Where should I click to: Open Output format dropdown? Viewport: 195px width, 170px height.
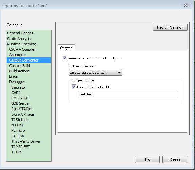pyautogui.click(x=95, y=72)
